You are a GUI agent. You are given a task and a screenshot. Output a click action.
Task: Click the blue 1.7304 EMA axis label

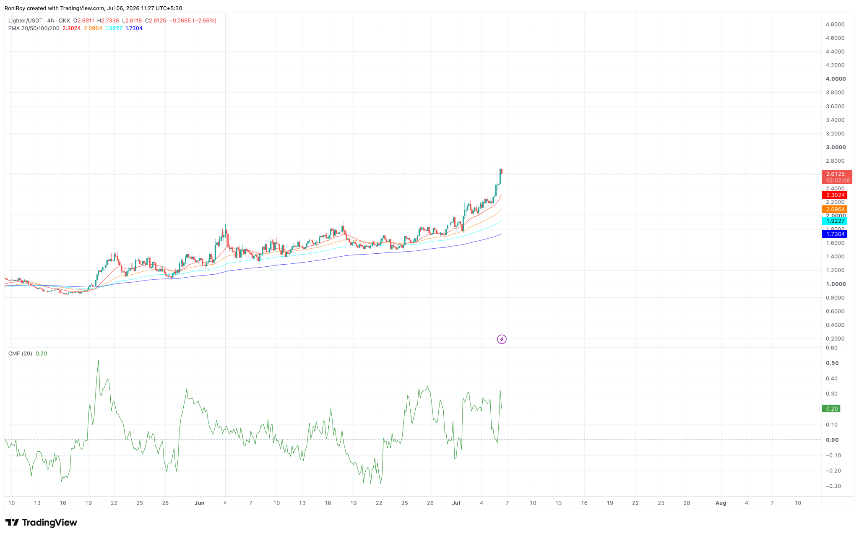[835, 234]
